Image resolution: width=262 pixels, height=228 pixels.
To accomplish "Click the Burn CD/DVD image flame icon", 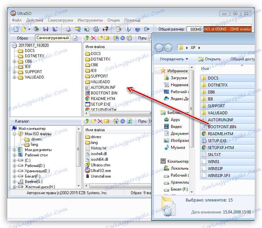I will click(x=105, y=29).
